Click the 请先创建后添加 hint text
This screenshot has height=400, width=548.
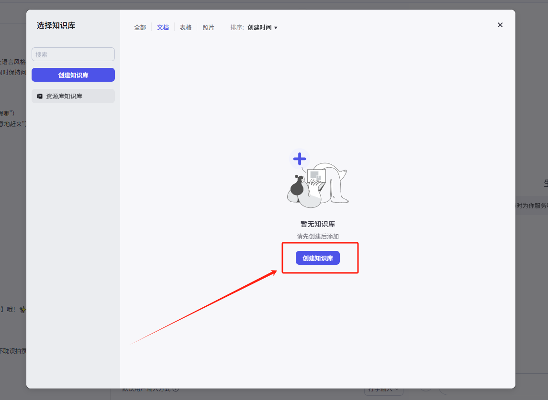click(318, 236)
